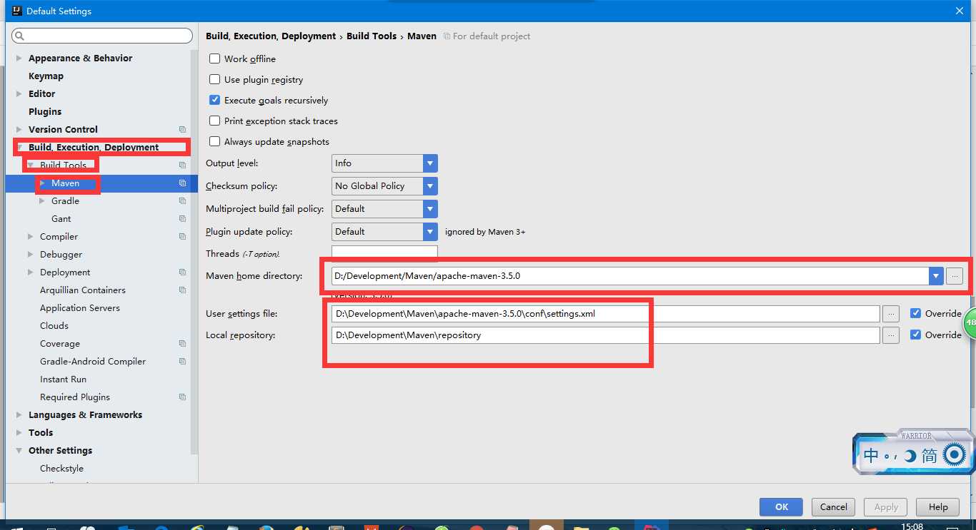Uncheck Execute goals recursively

(x=214, y=100)
